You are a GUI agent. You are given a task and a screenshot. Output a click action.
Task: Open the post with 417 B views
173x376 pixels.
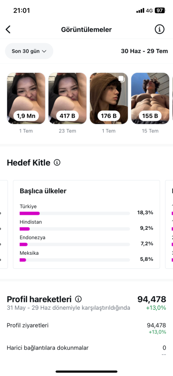68,98
